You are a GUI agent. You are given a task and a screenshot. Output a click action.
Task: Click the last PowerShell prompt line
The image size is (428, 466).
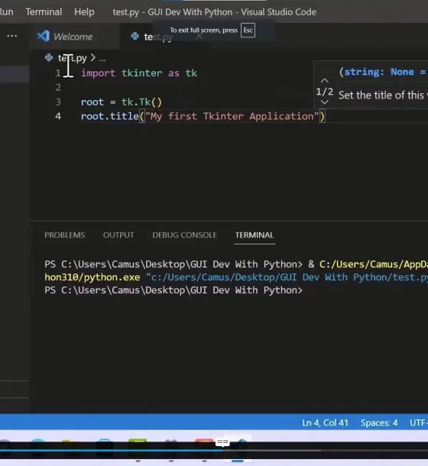point(173,290)
